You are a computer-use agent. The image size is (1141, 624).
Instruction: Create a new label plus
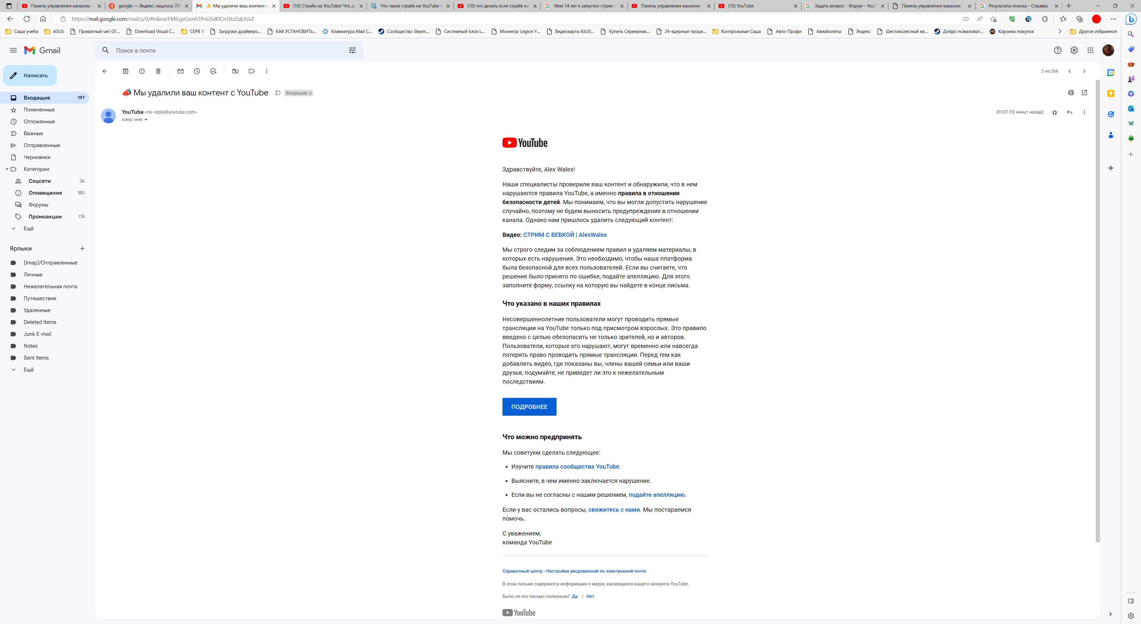click(82, 248)
